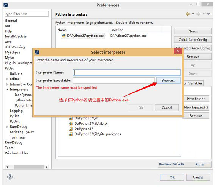Click the sidebar horizontal scrollbar right arrow
Screen dimensions: 215x187
tap(47, 167)
